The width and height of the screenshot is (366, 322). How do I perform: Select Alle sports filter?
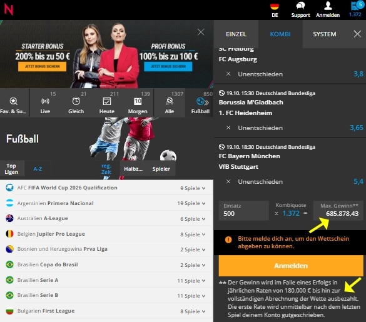tap(170, 103)
